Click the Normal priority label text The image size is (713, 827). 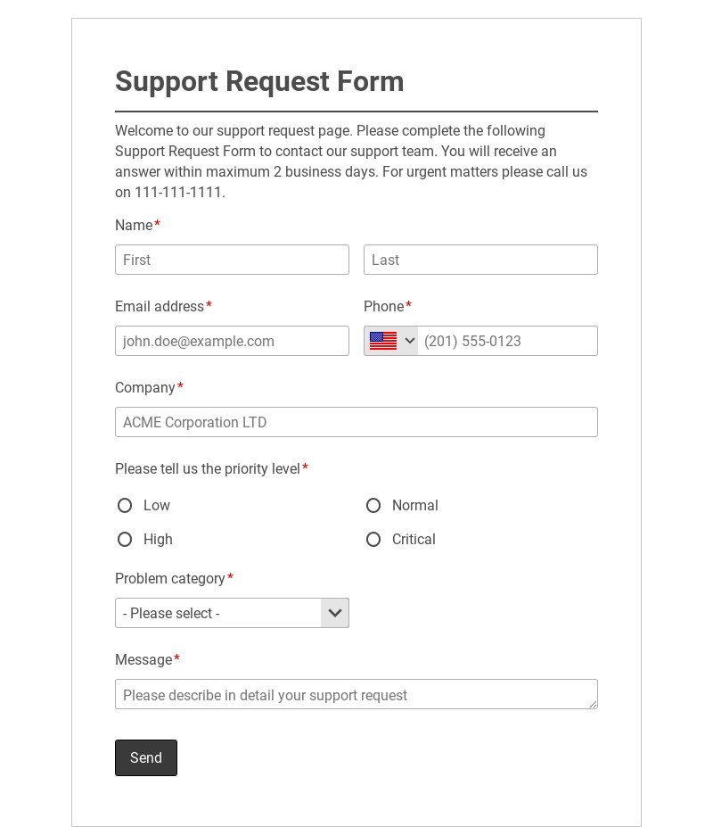coord(415,506)
